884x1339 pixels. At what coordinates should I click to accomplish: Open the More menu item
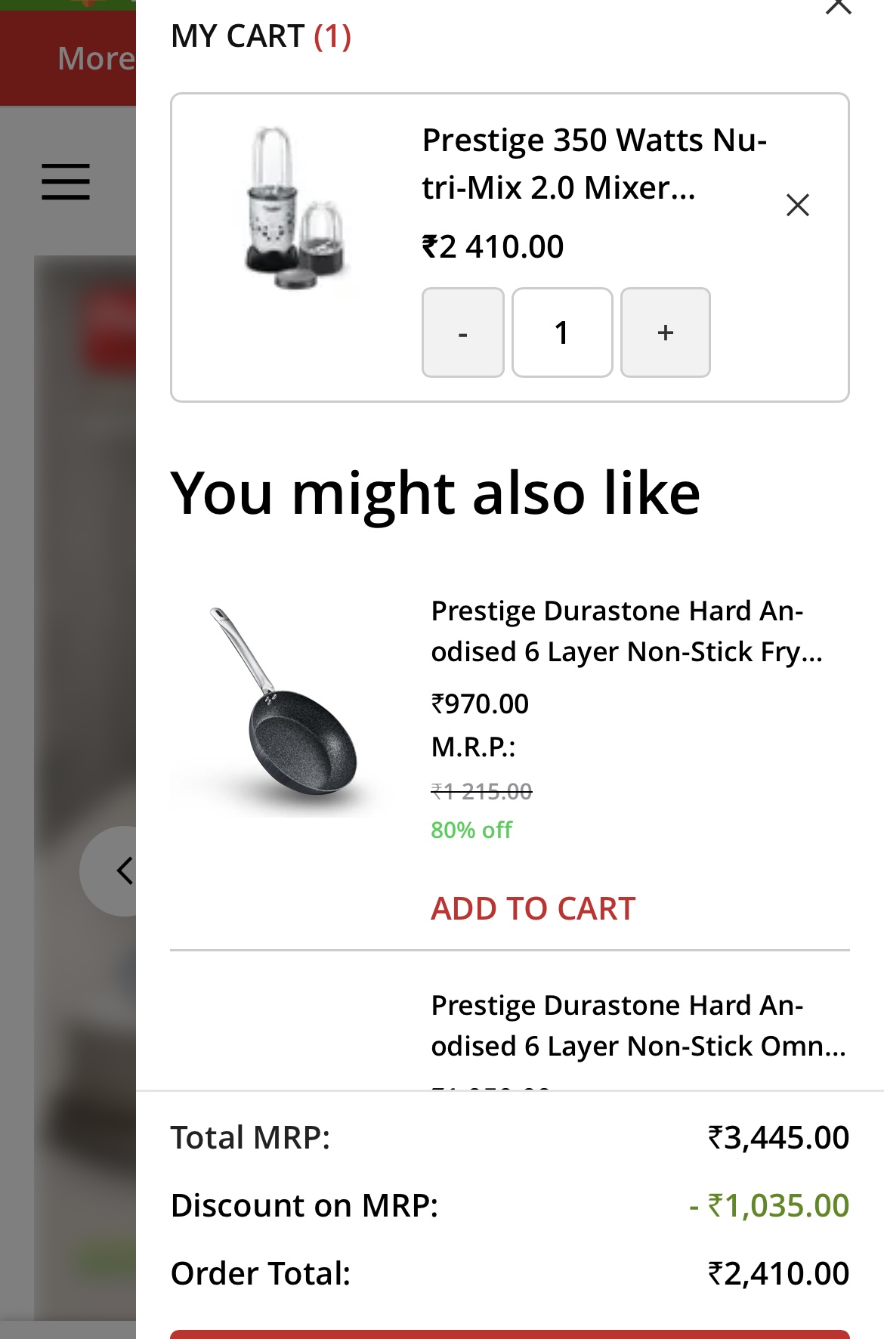[x=95, y=58]
